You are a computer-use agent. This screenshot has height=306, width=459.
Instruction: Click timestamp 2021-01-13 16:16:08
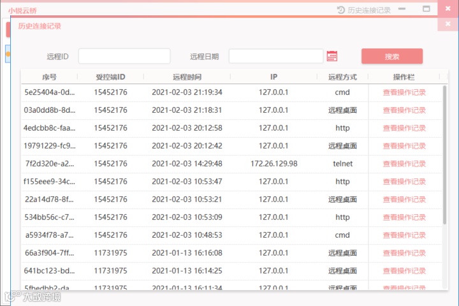(187, 253)
